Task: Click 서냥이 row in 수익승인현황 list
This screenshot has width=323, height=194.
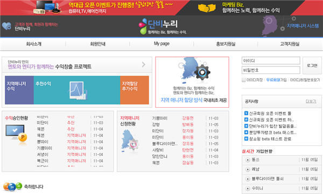Action: pyautogui.click(x=70, y=154)
